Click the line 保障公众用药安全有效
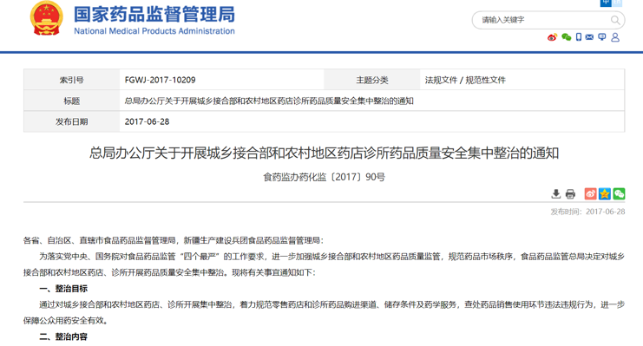Viewport: 643px width, 346px height. (66, 321)
